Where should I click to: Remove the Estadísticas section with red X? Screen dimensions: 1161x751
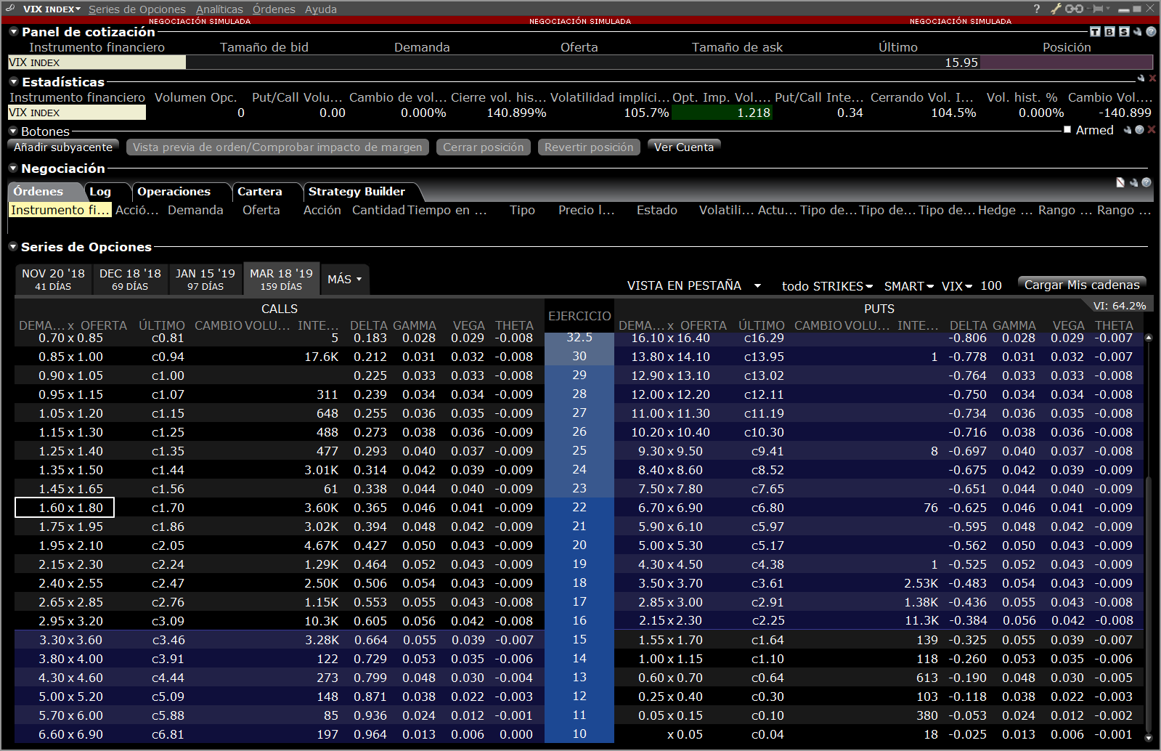(1152, 78)
